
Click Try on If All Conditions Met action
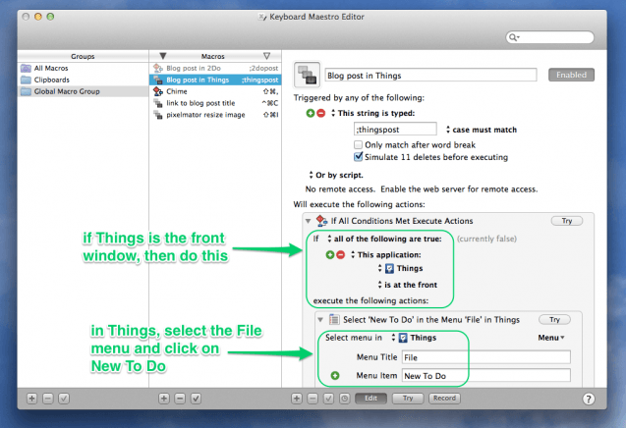(x=567, y=221)
